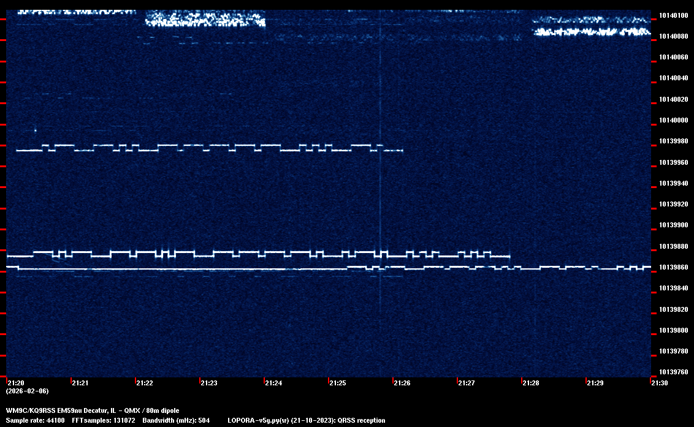
Task: Click the 10139900 frequency label
Action: click(x=673, y=225)
